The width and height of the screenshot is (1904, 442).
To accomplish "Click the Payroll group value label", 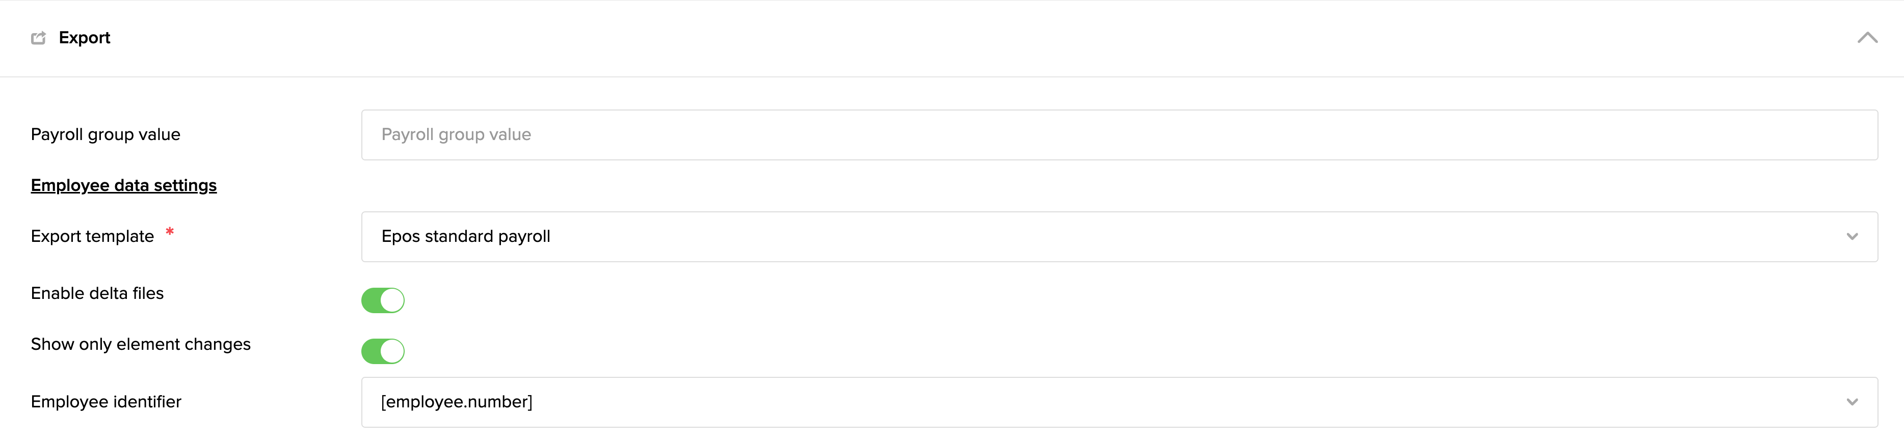I will (x=105, y=134).
